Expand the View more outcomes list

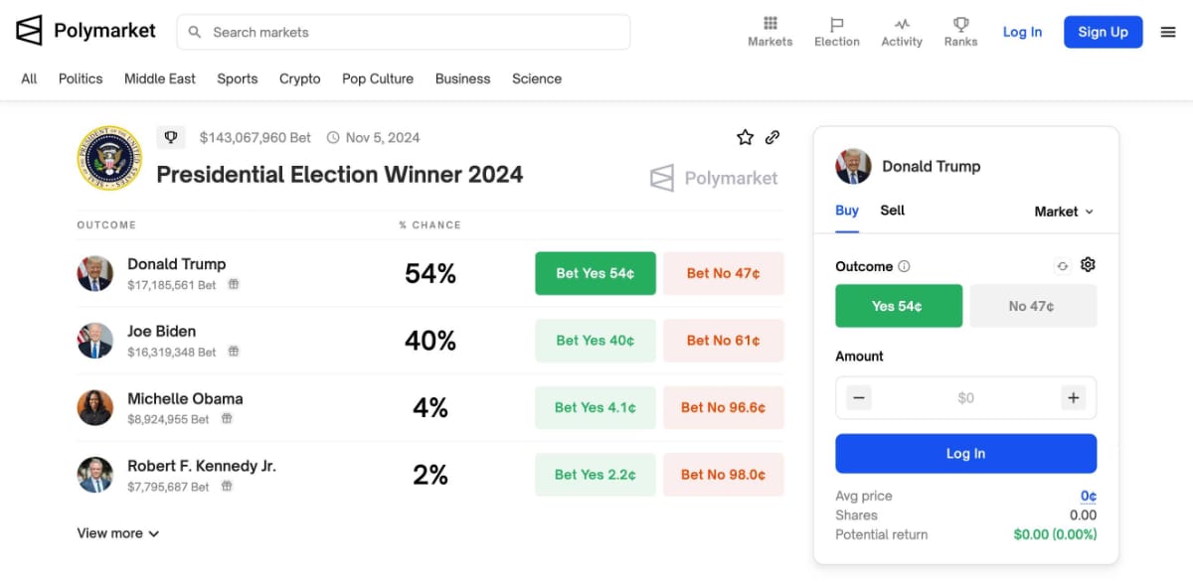(x=118, y=533)
